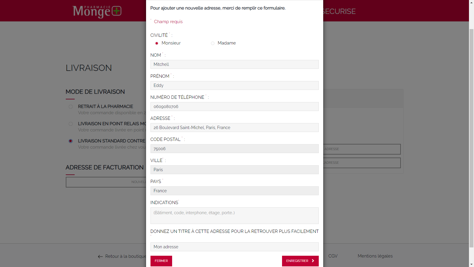Screen dimensions: 474x267
Task: Click the Code Postal field
Action: (234, 149)
